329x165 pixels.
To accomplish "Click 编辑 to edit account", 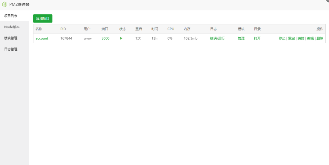I will point(310,38).
